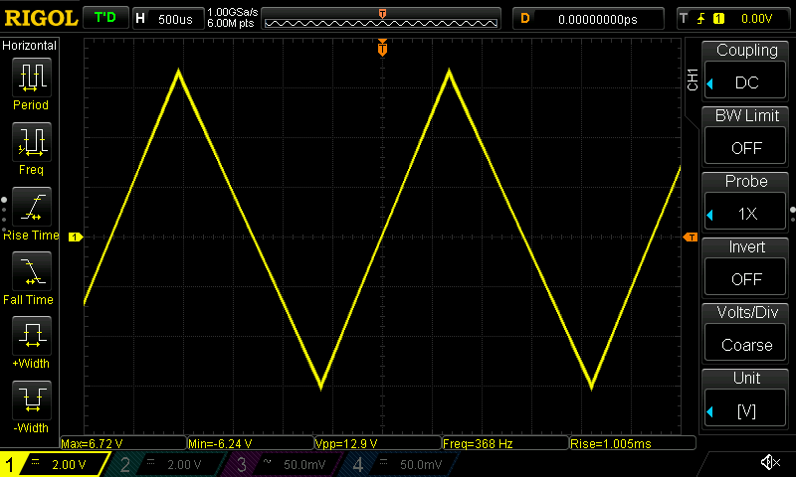Click the CH1 menu tab label
Image resolution: width=796 pixels, height=477 pixels.
coord(693,79)
